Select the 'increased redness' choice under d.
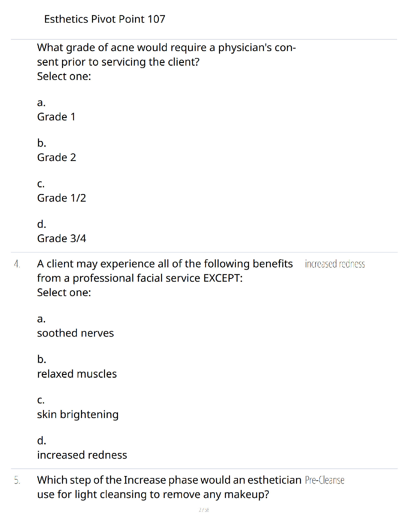 (82, 455)
